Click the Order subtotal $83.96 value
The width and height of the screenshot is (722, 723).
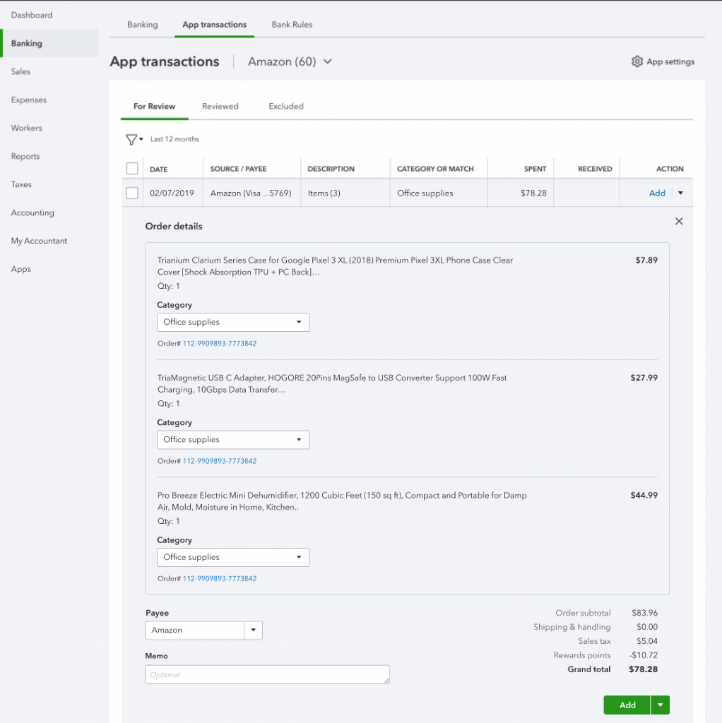[x=644, y=614]
